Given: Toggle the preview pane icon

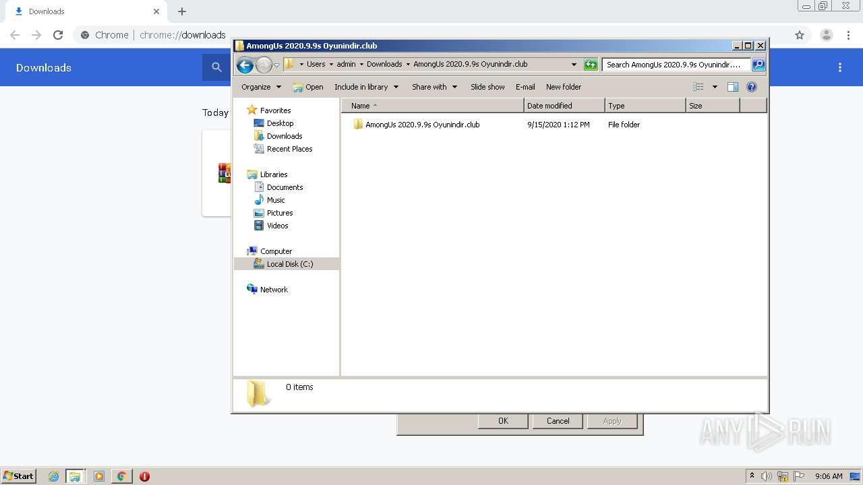Looking at the screenshot, I should [733, 87].
